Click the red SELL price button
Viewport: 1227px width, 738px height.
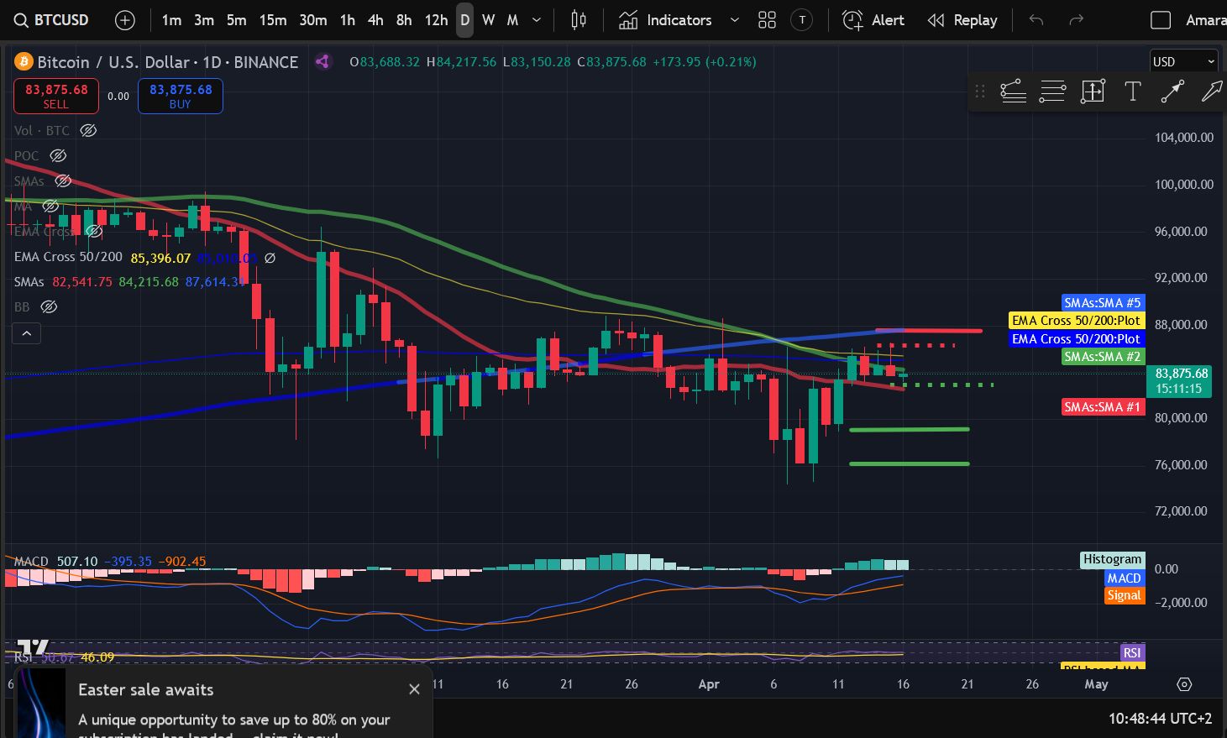(x=56, y=96)
